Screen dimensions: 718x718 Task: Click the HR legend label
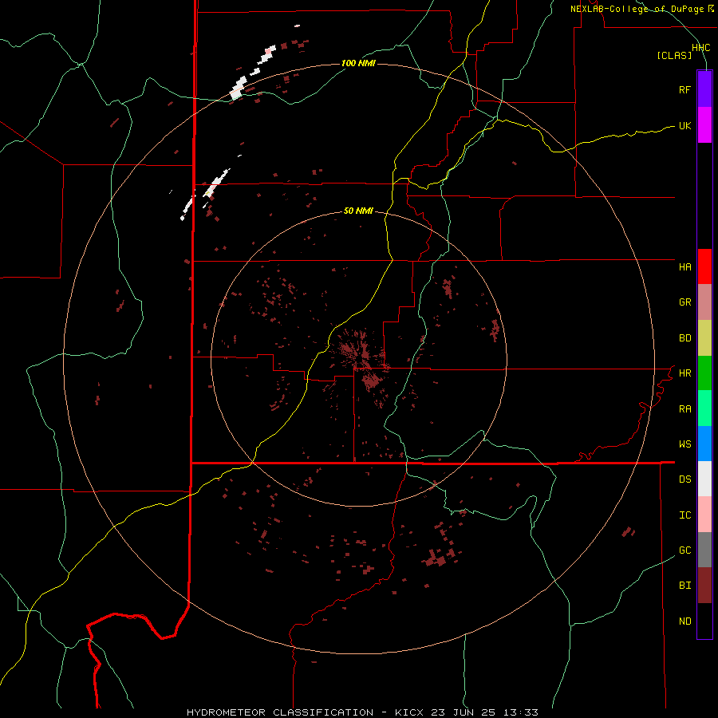(x=684, y=373)
